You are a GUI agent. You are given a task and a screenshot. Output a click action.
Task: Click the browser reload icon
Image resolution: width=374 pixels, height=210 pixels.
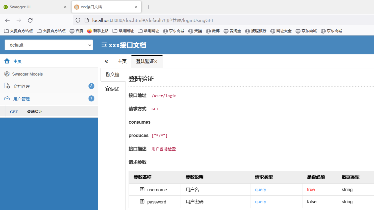pyautogui.click(x=30, y=20)
